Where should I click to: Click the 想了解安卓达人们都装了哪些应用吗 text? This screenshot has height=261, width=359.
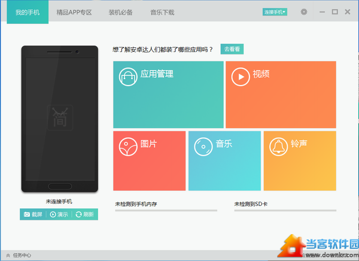pos(163,49)
